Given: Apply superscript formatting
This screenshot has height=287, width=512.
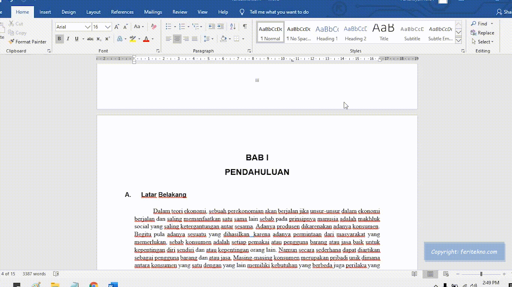Looking at the screenshot, I should point(107,39).
